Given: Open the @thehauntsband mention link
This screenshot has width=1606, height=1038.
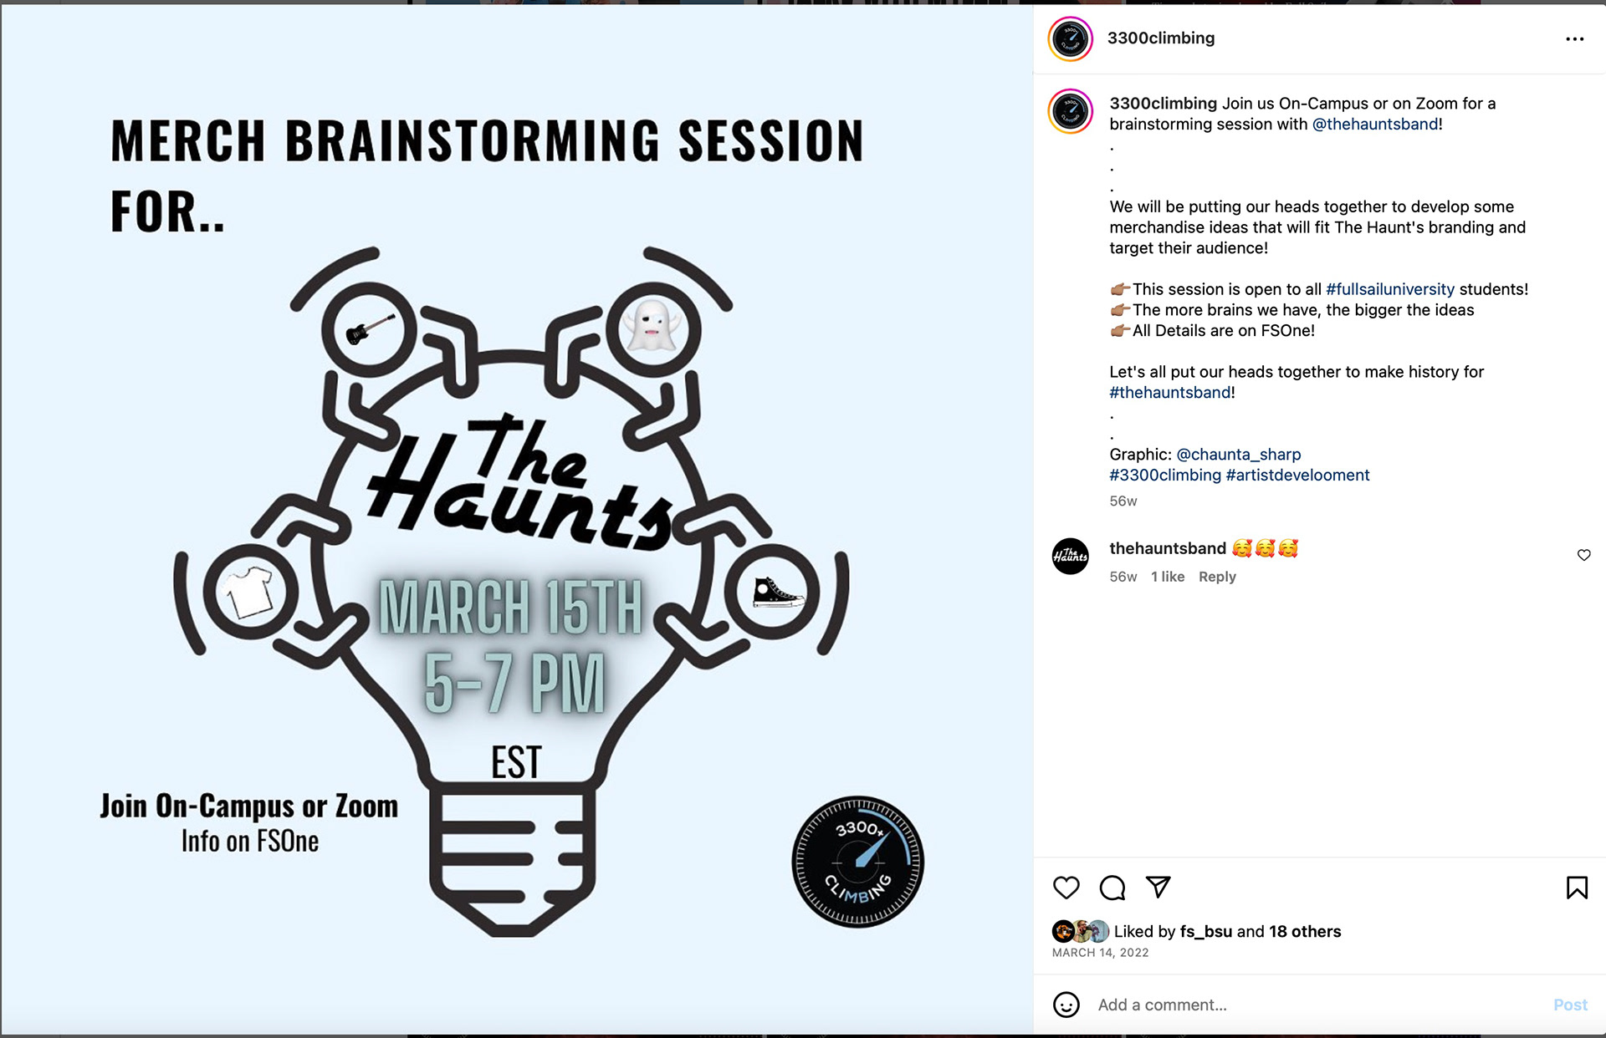Looking at the screenshot, I should [1375, 124].
